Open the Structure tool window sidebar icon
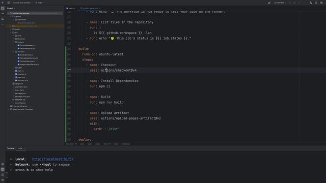 [3, 19]
